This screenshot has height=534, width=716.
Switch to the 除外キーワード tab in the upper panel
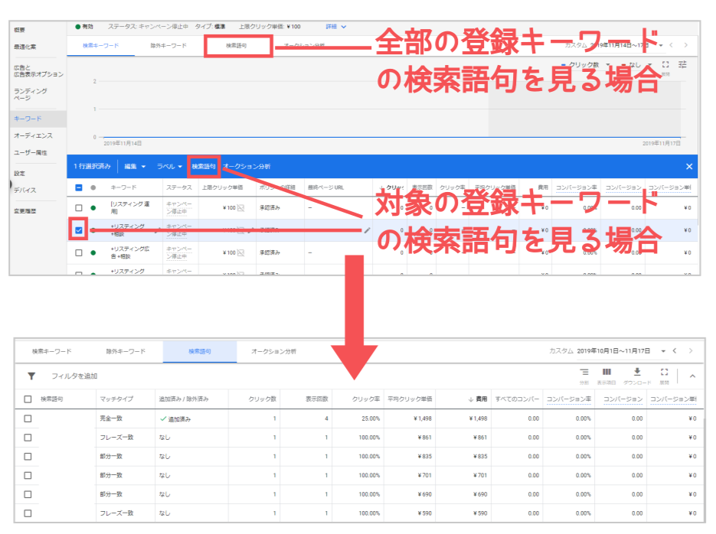click(x=168, y=46)
